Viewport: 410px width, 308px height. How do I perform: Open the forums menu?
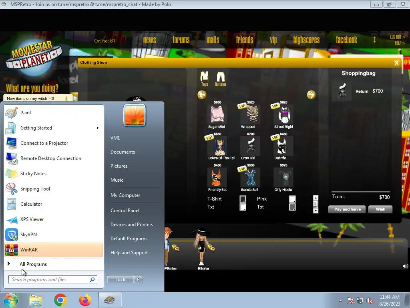pyautogui.click(x=181, y=40)
